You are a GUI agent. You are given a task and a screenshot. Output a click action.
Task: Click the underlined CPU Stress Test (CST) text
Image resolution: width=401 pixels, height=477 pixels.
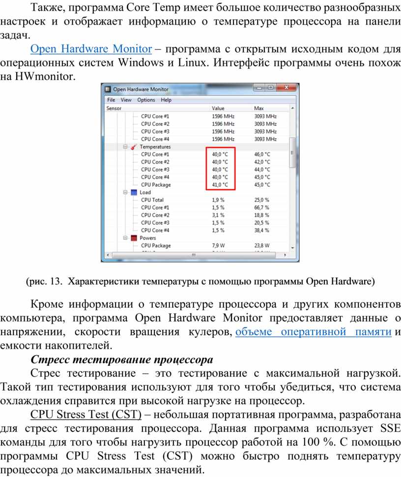(x=86, y=415)
